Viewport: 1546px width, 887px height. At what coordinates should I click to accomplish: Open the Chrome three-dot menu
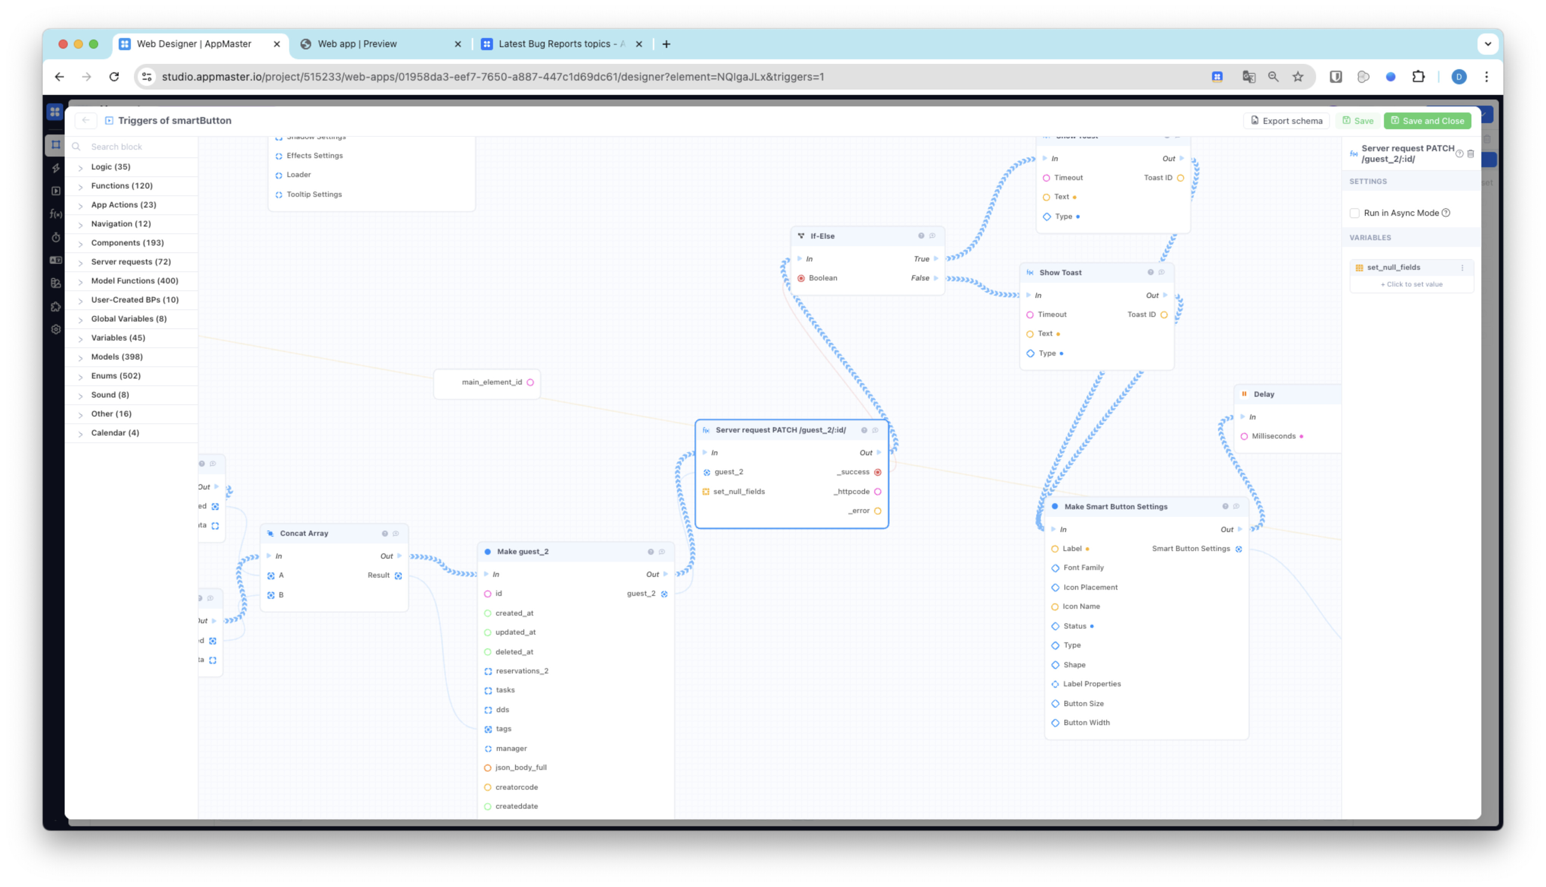pyautogui.click(x=1486, y=77)
